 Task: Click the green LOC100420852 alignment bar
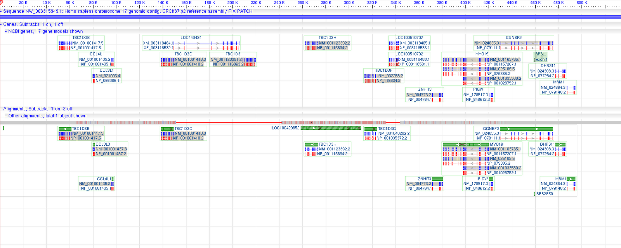[x=331, y=128]
